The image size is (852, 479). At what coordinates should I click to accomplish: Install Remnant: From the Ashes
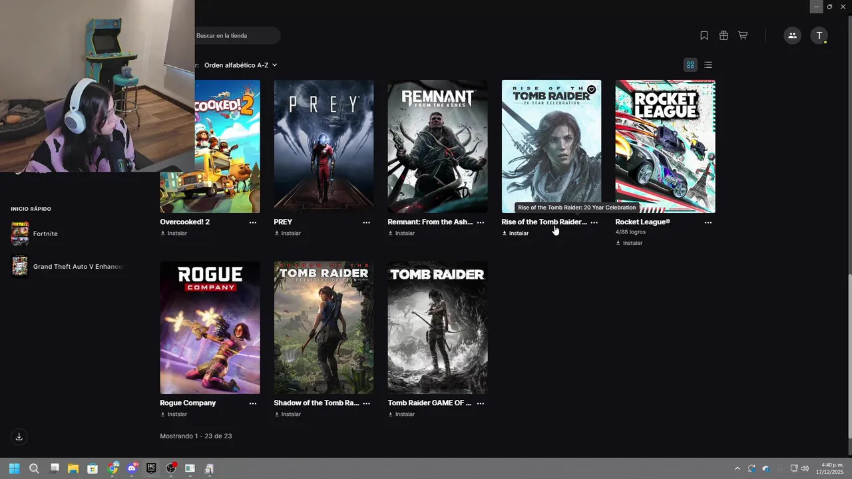tap(401, 234)
